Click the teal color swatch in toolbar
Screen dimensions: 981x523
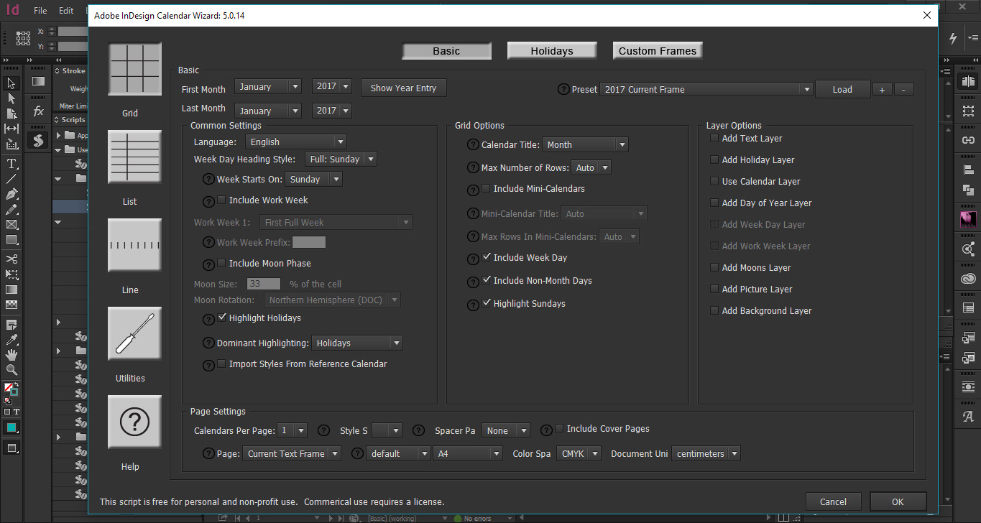click(11, 427)
